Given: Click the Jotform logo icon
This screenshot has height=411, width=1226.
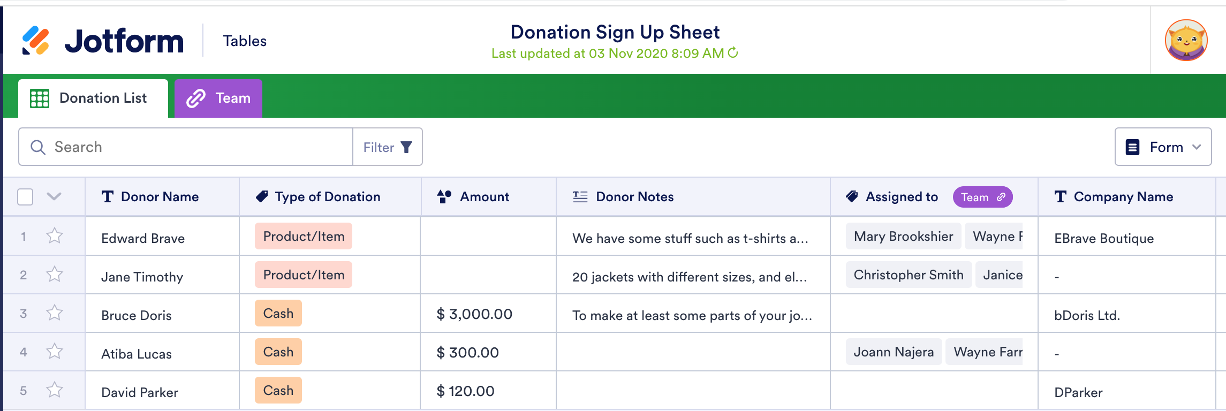Looking at the screenshot, I should pyautogui.click(x=36, y=41).
